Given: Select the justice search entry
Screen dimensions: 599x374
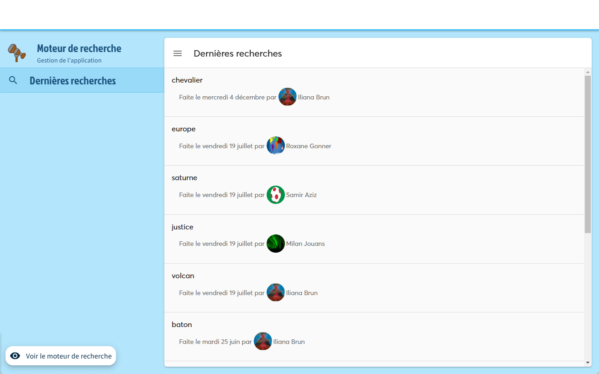Looking at the screenshot, I should pos(183,227).
